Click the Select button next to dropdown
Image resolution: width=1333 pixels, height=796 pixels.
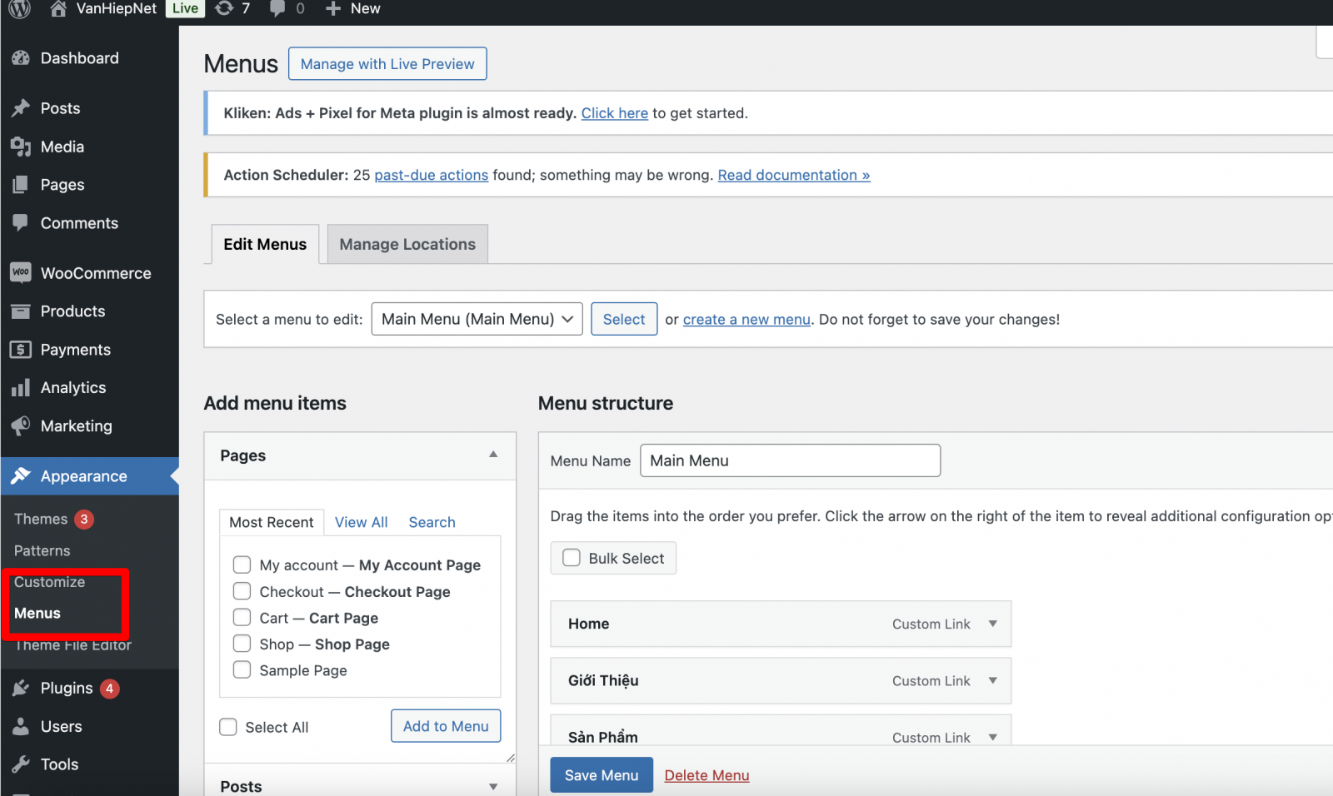(x=624, y=319)
